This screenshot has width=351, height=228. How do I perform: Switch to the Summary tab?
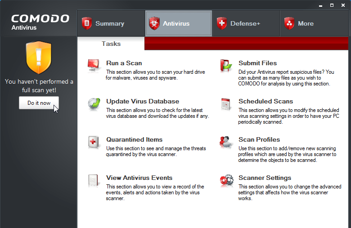click(111, 23)
